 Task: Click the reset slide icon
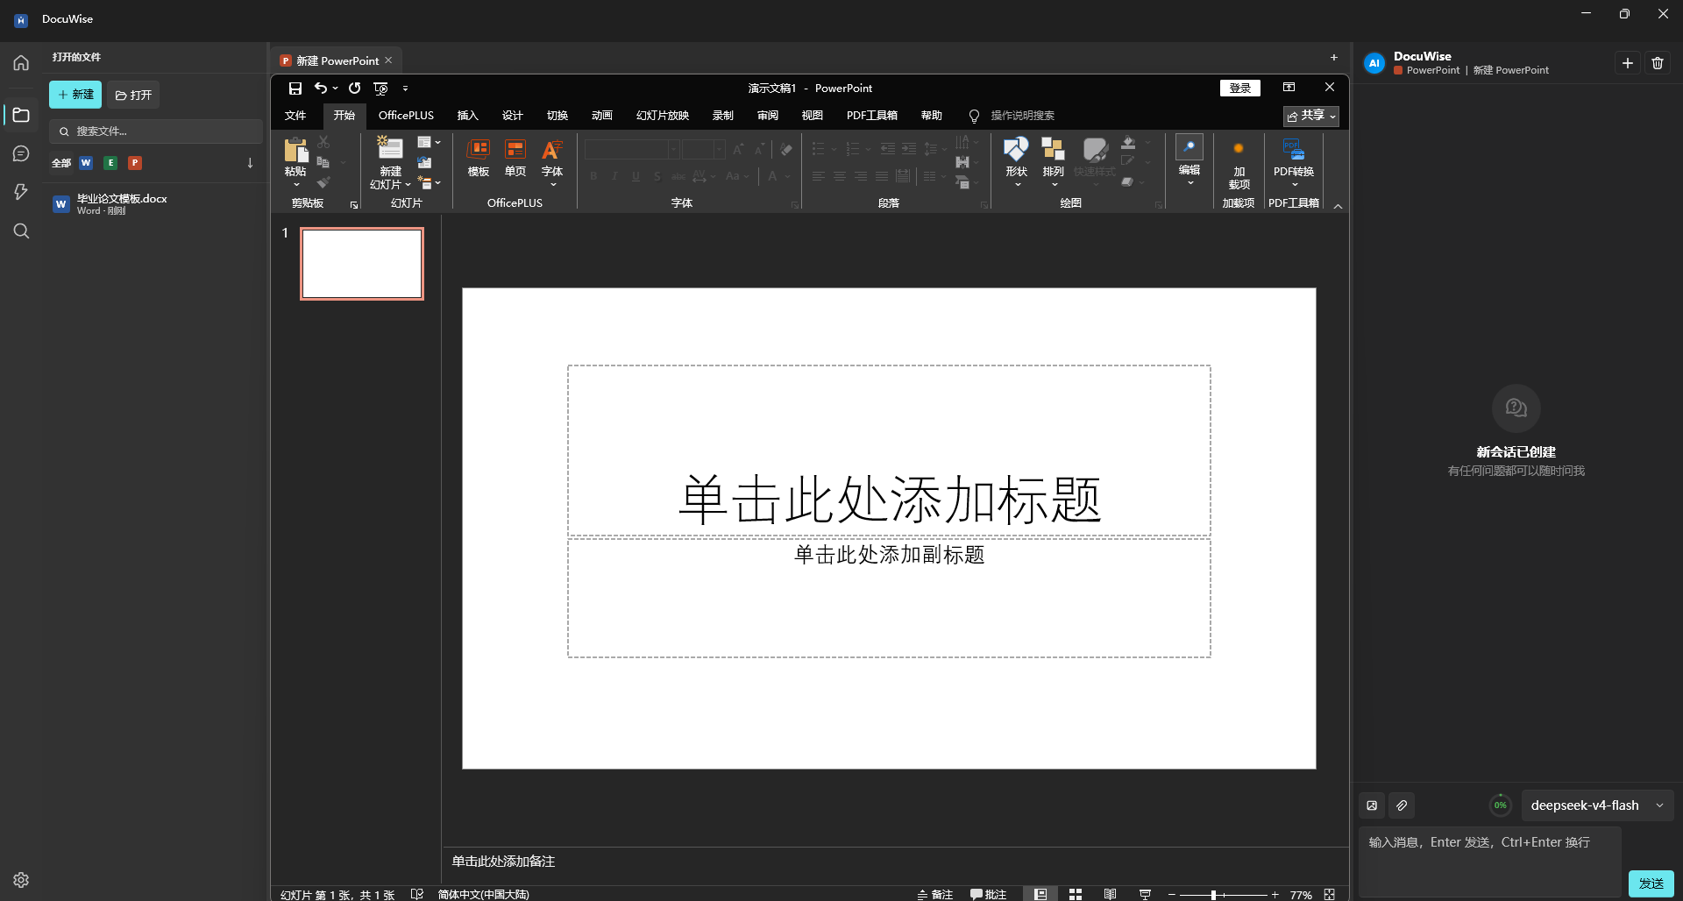(424, 162)
